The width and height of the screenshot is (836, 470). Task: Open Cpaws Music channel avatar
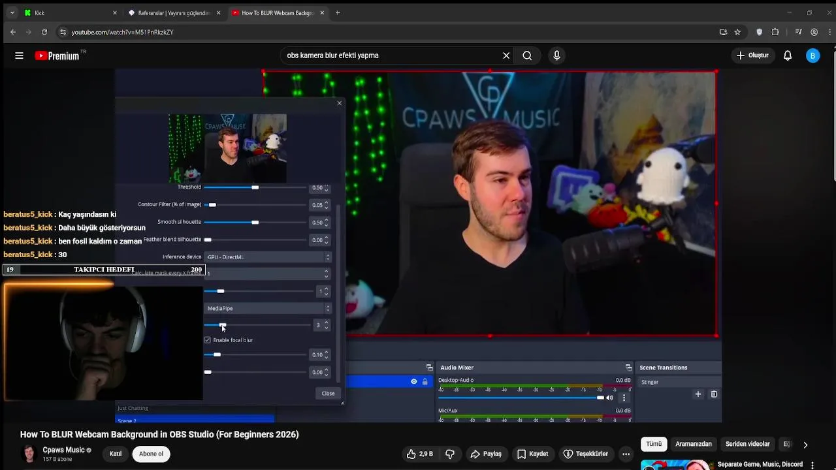(29, 454)
